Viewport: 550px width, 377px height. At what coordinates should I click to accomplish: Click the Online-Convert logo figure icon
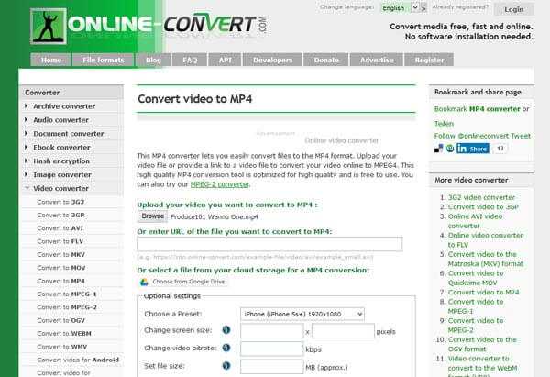[x=49, y=27]
